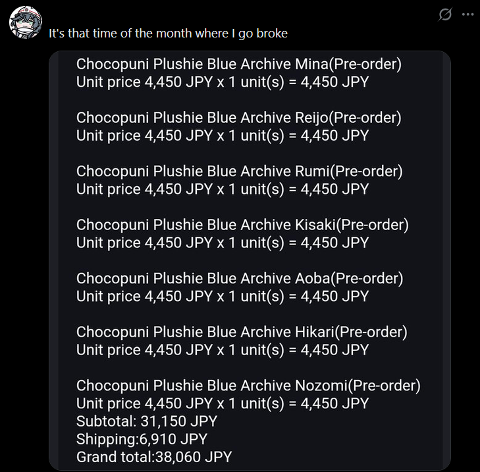Click the unit price line under Nozomi
Image resolution: width=480 pixels, height=472 pixels.
[223, 404]
